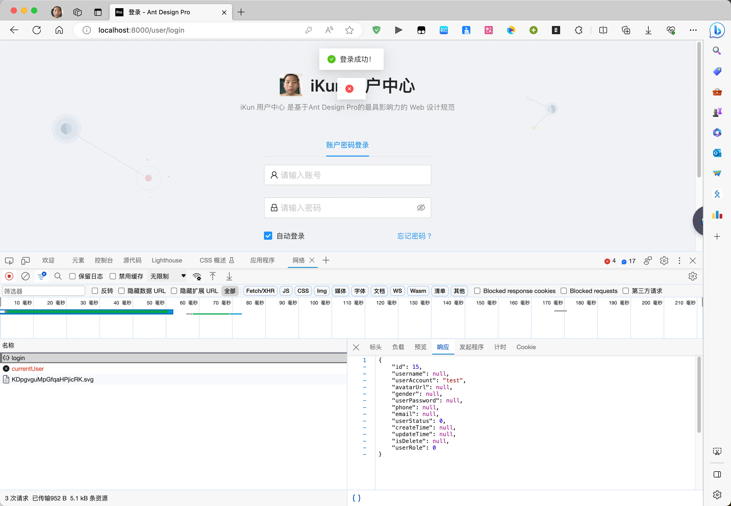Toggle the network filter funnel icon

tap(42, 276)
